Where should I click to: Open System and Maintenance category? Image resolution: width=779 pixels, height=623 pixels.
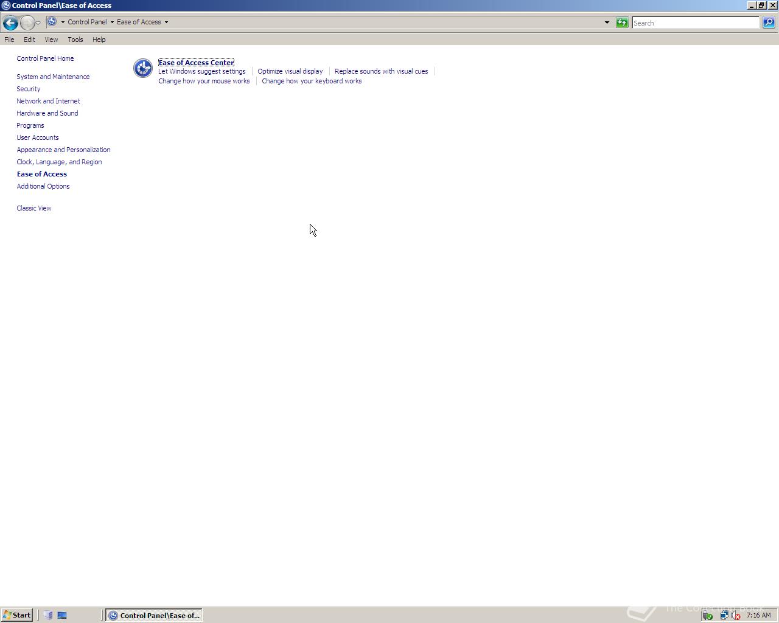53,77
